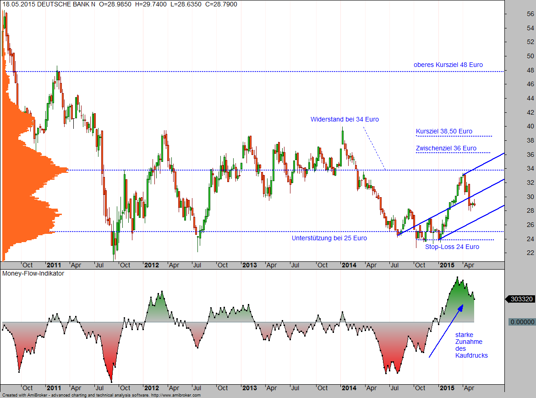Open the www.amibroker.com link in the footer

(x=176, y=395)
